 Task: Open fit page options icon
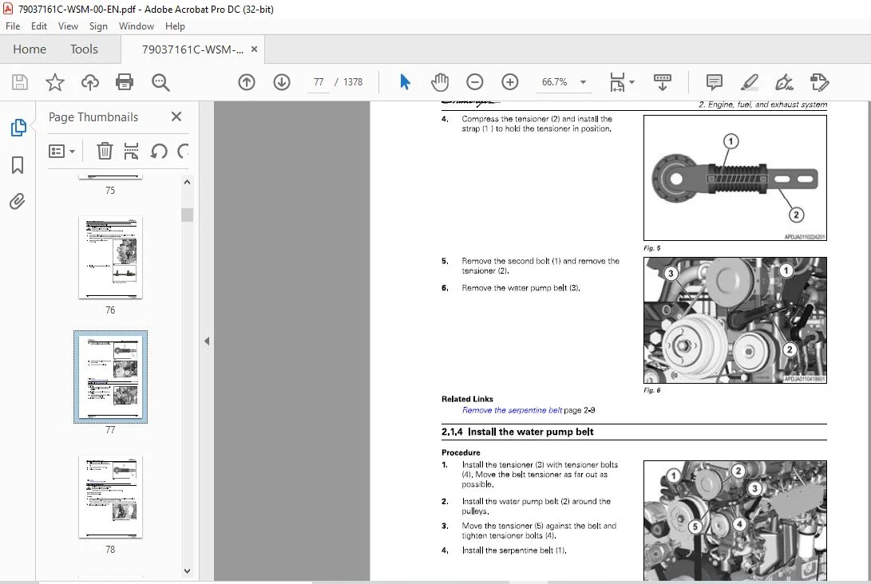(621, 82)
